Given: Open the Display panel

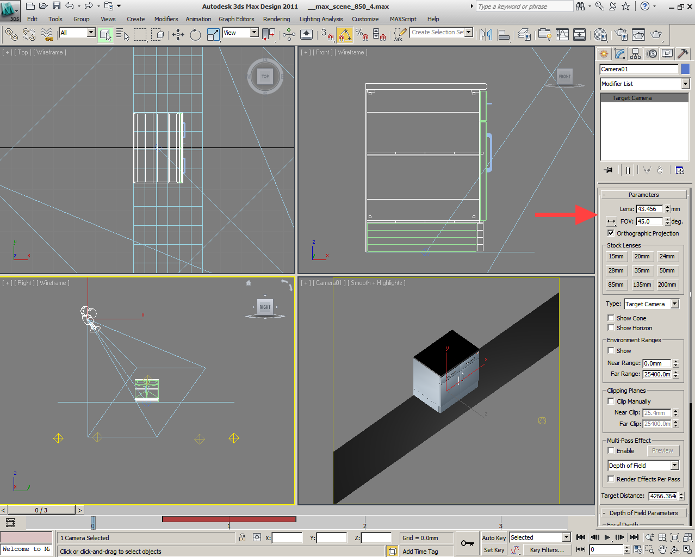Looking at the screenshot, I should 667,54.
